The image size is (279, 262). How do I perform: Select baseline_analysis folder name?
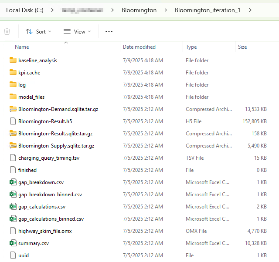click(38, 60)
